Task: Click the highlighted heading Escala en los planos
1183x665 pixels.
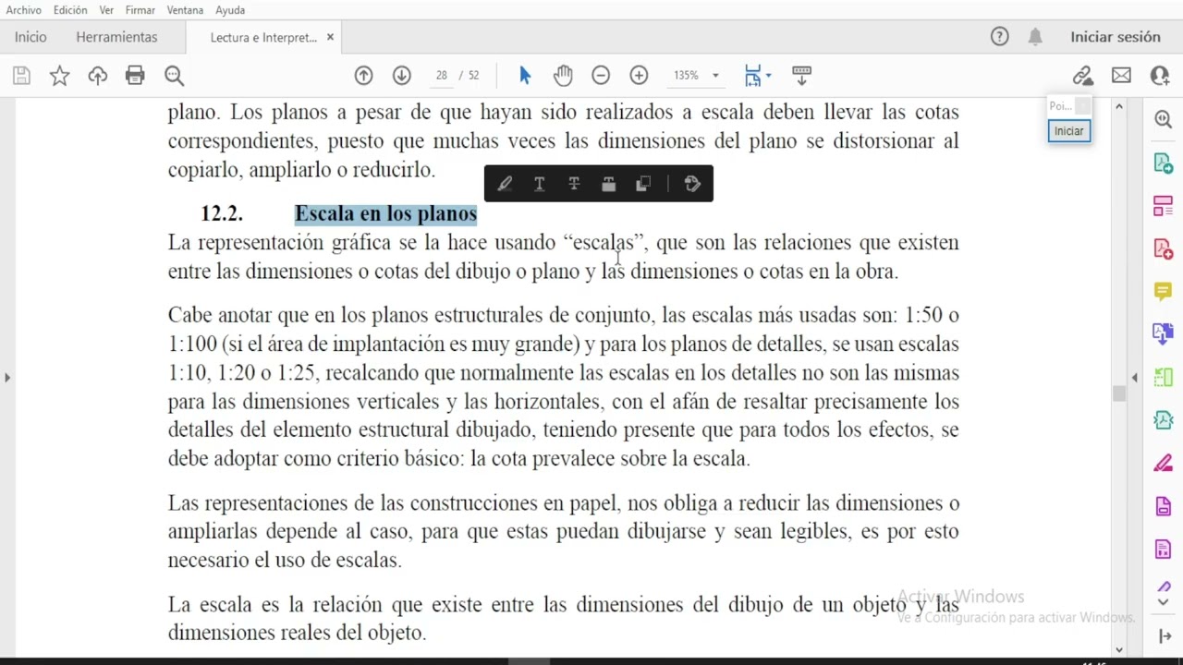Action: [385, 213]
